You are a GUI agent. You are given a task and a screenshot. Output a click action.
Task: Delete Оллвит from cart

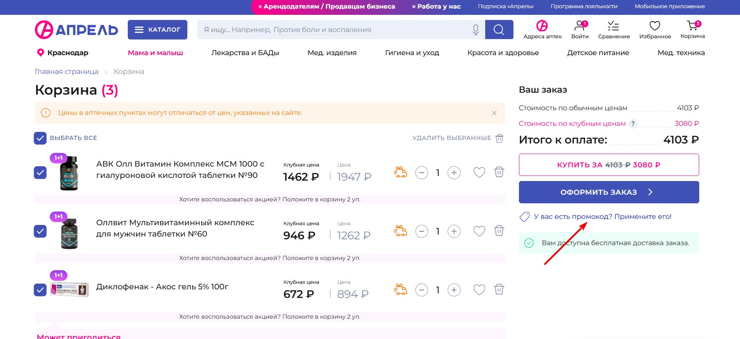tap(499, 231)
